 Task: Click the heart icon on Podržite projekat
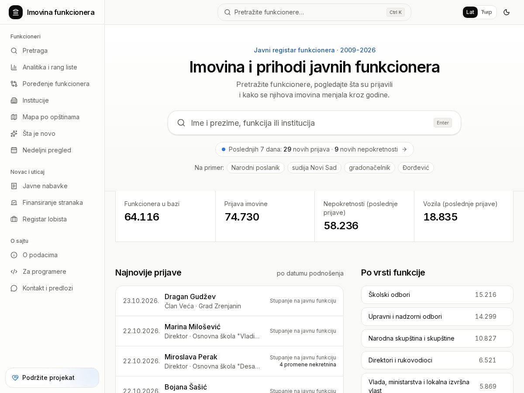15,378
